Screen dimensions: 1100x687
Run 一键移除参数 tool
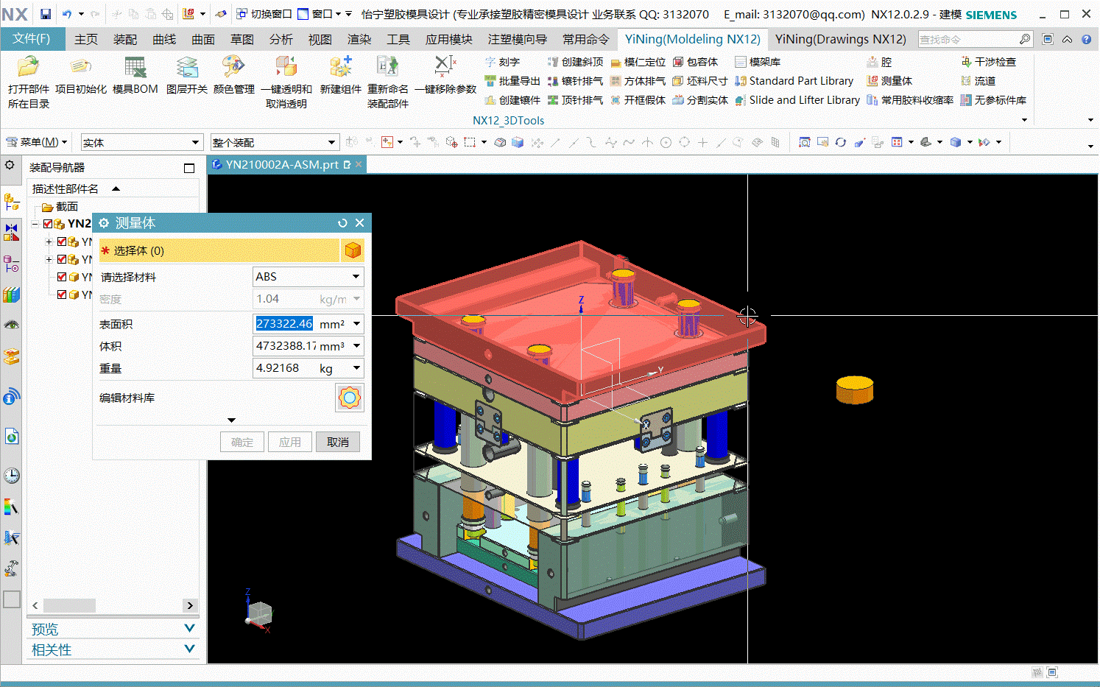(445, 75)
